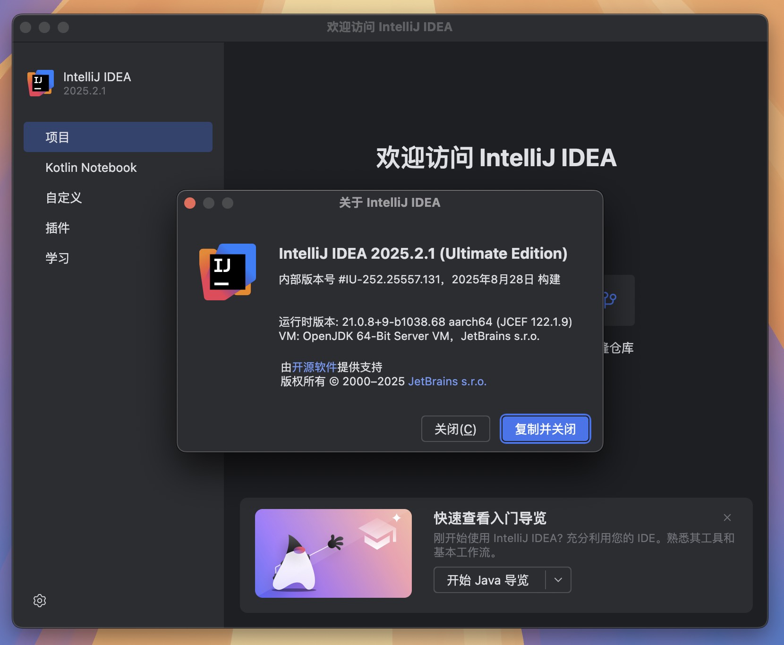Dismiss the quick tour banner with X
This screenshot has height=645, width=784.
pos(727,518)
